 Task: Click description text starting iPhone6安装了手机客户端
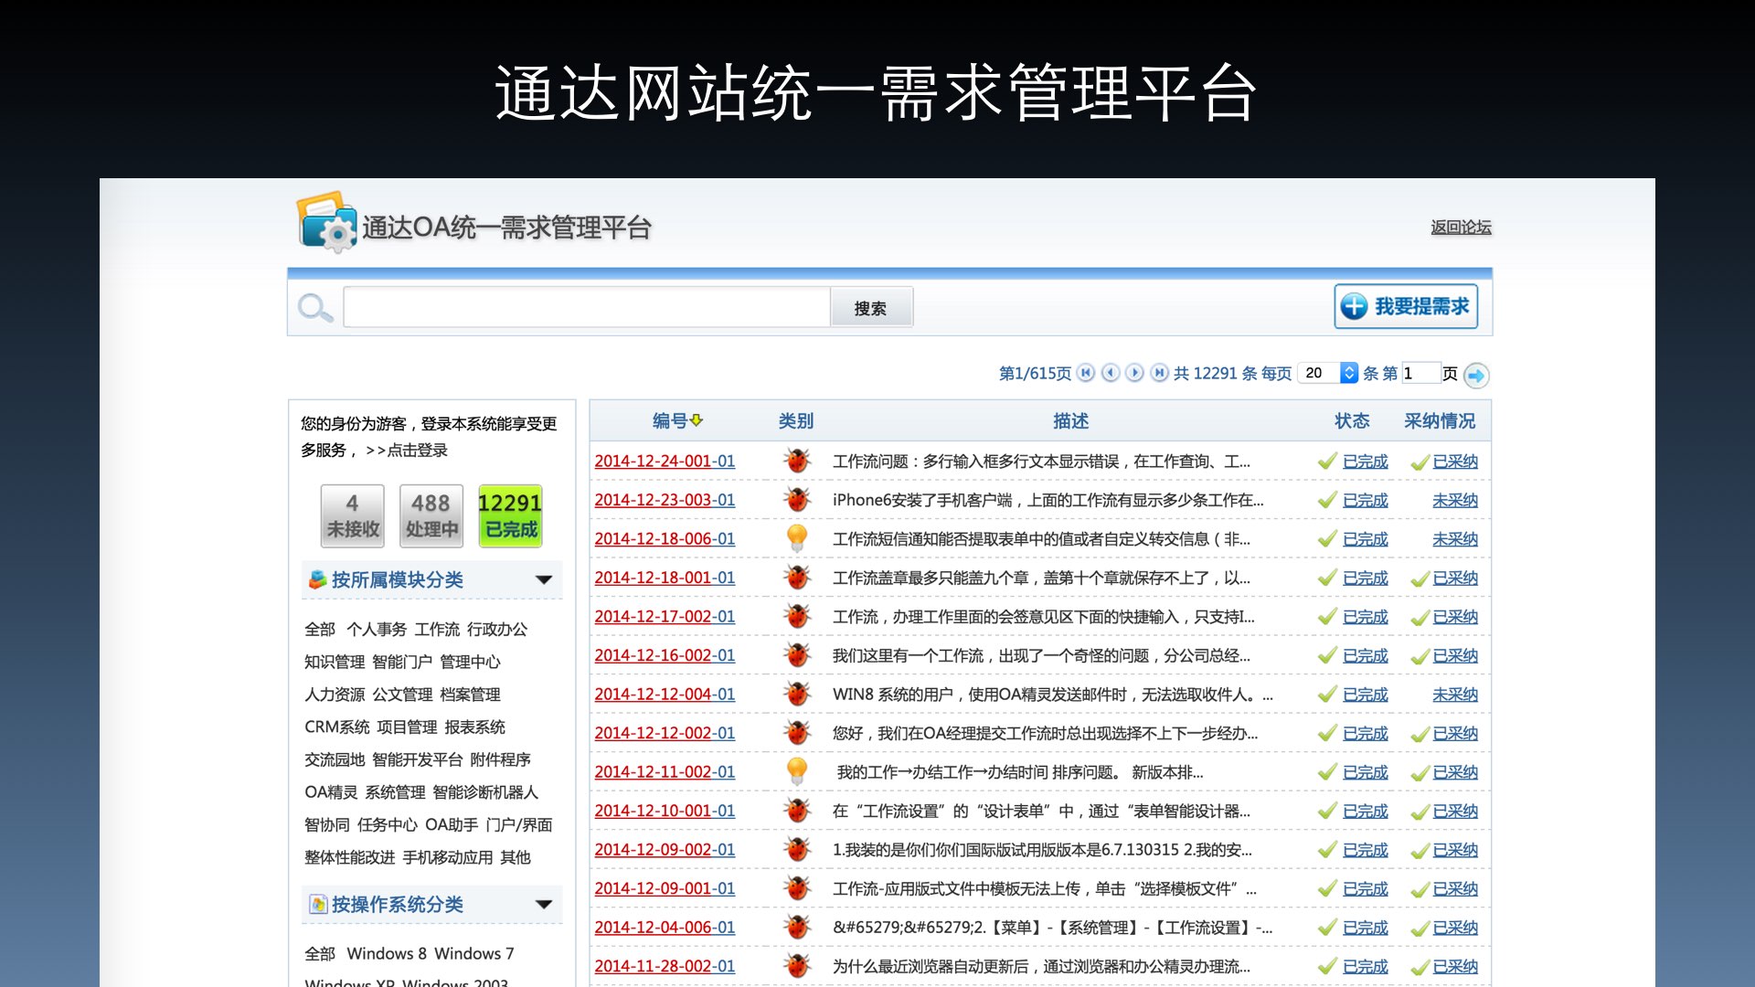pyautogui.click(x=1048, y=500)
